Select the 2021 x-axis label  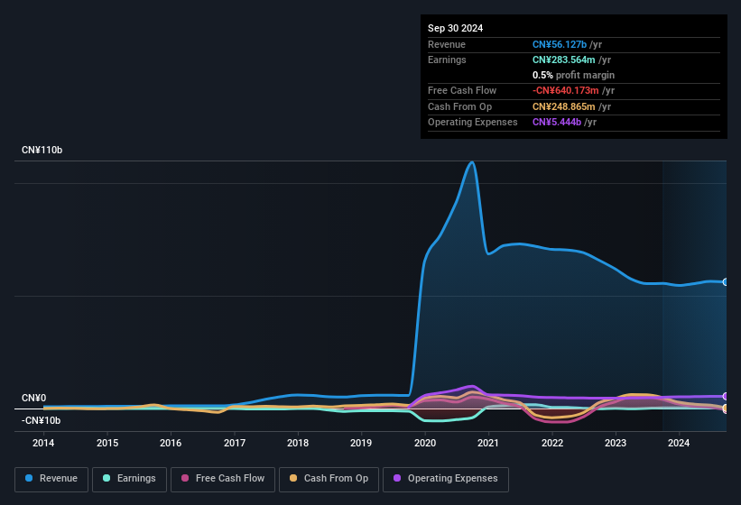pyautogui.click(x=488, y=443)
